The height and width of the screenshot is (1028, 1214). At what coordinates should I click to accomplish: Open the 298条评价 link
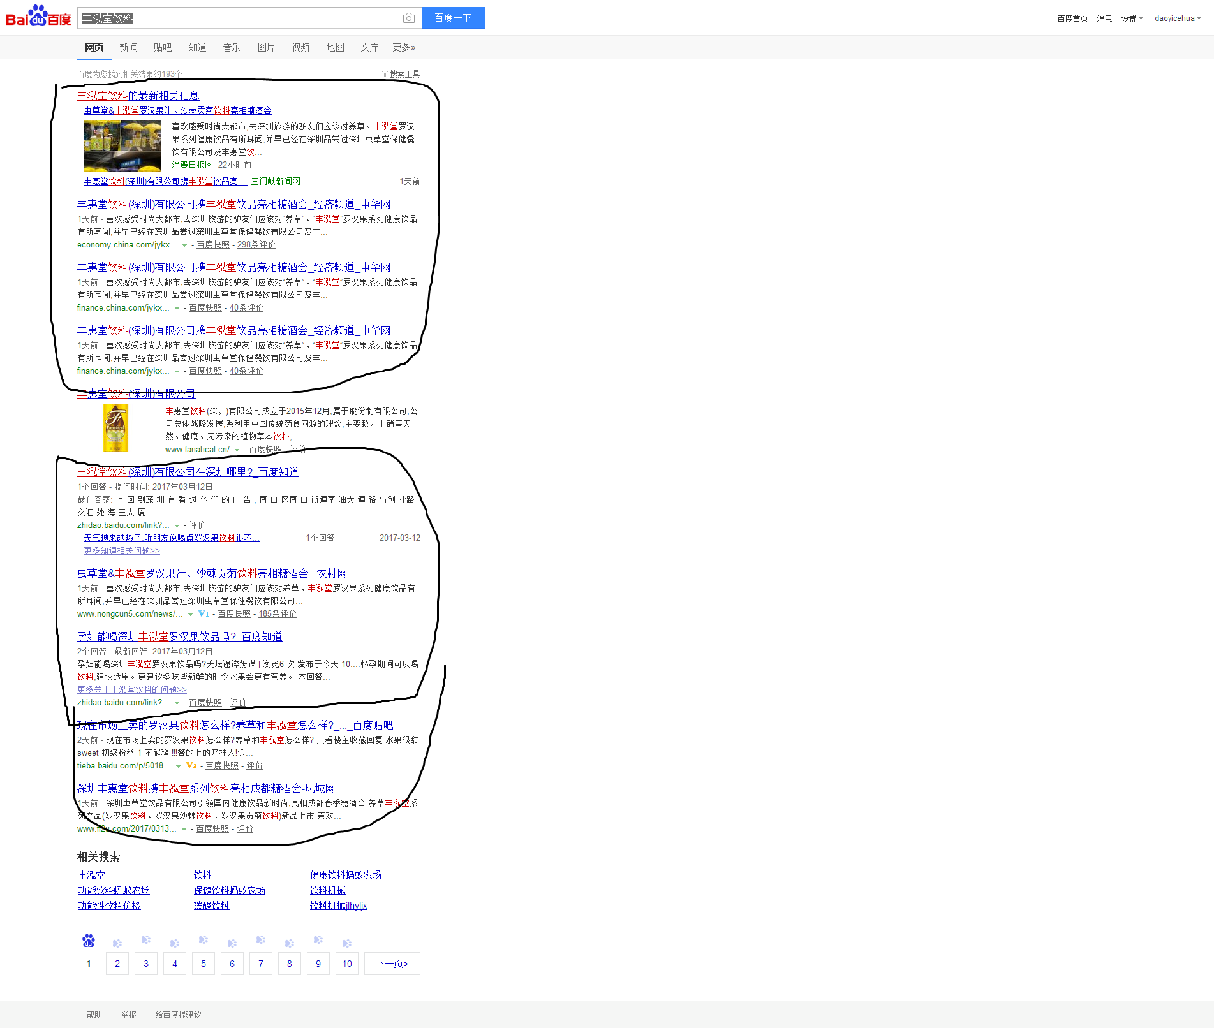(x=256, y=244)
